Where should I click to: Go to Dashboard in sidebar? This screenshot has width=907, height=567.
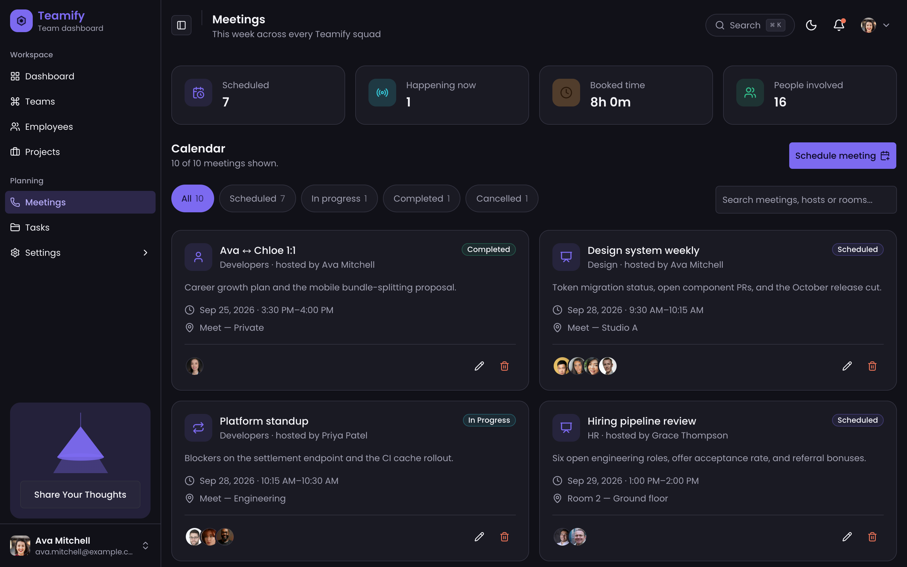pyautogui.click(x=80, y=76)
